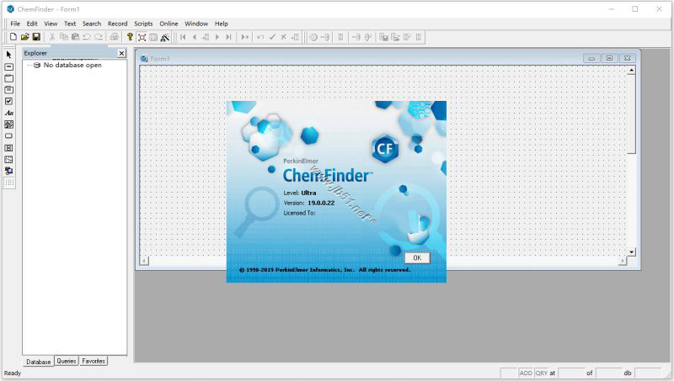674x381 pixels.
Task: Open the Help menu
Action: [x=222, y=24]
